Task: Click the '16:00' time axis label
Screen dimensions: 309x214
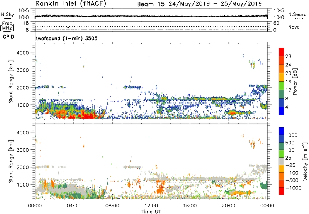Action: click(190, 206)
